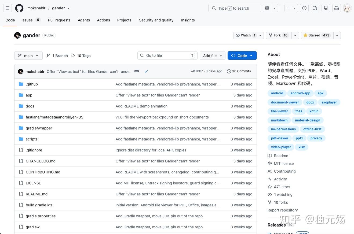Open the 30 Commits history link
This screenshot has width=354, height=234.
point(239,71)
